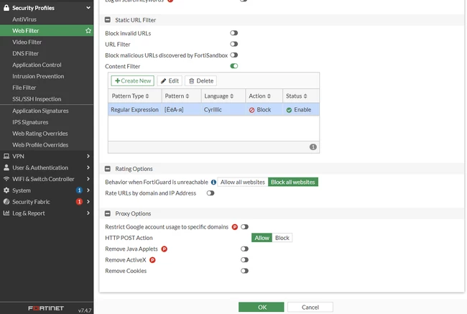Click the green OK button

click(262, 307)
